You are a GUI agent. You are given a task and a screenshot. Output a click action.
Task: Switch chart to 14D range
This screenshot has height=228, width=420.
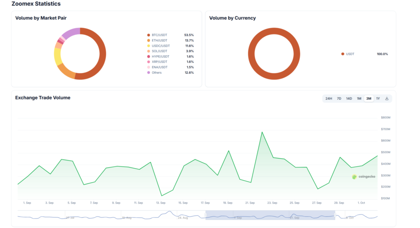(x=349, y=99)
